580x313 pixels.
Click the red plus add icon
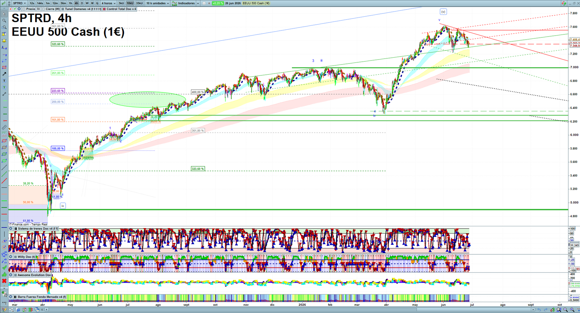coord(11,9)
